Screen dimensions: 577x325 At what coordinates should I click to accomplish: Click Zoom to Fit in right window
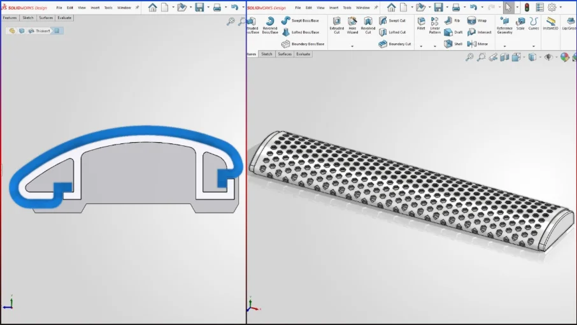[x=469, y=57]
